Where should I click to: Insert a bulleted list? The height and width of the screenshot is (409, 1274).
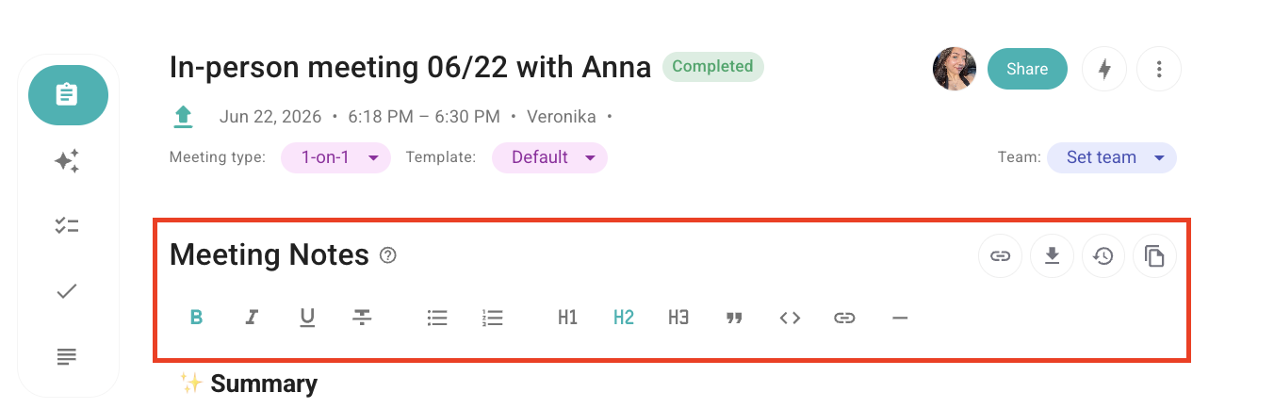point(436,318)
